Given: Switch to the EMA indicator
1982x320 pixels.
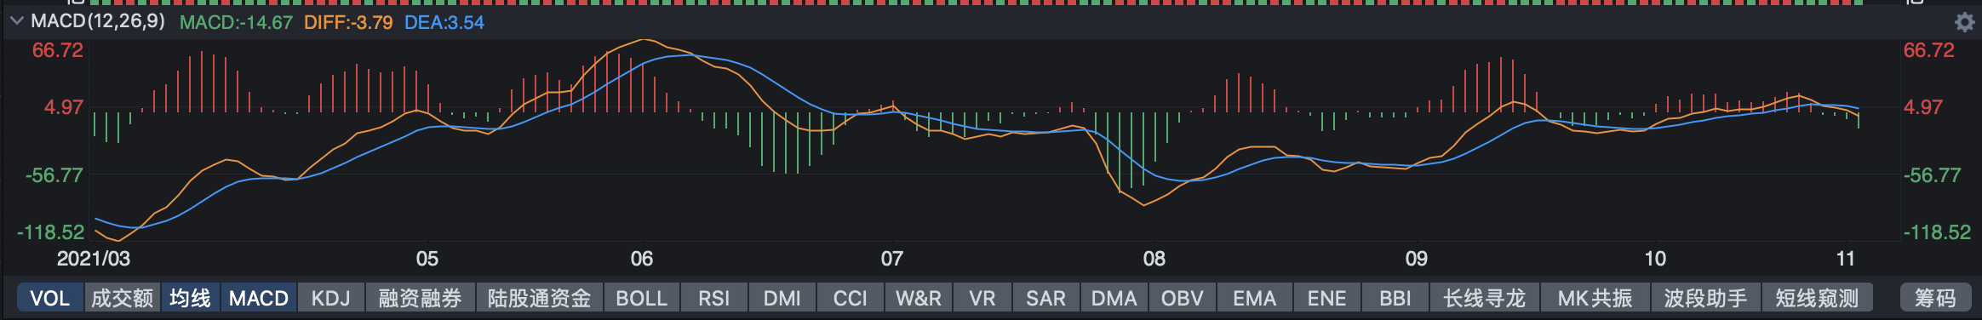Looking at the screenshot, I should pyautogui.click(x=1255, y=299).
